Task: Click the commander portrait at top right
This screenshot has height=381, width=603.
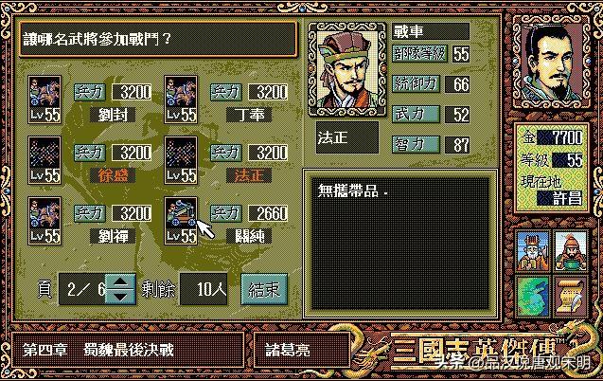Action: pyautogui.click(x=552, y=62)
